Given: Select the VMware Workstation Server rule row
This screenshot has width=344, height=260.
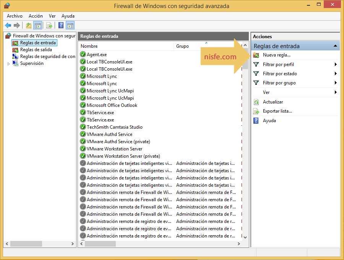Looking at the screenshot, I should click(115, 149).
